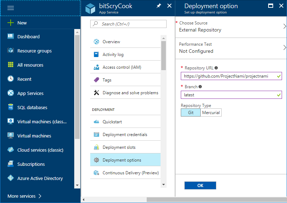The height and width of the screenshot is (203, 287).
Task: Open Azure Active Directory menu item
Action: point(40,178)
